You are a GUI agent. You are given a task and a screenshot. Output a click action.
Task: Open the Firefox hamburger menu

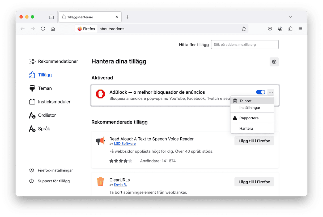point(300,29)
